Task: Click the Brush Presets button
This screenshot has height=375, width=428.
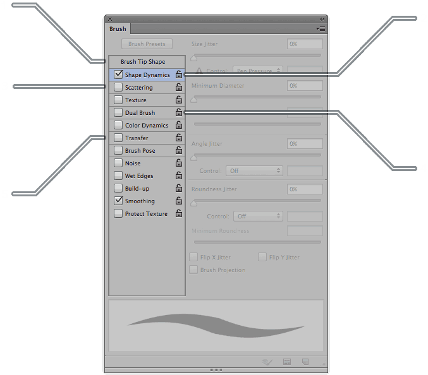Action: [147, 44]
